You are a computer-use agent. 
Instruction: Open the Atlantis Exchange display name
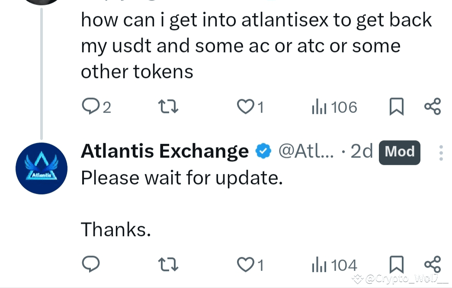tap(165, 151)
